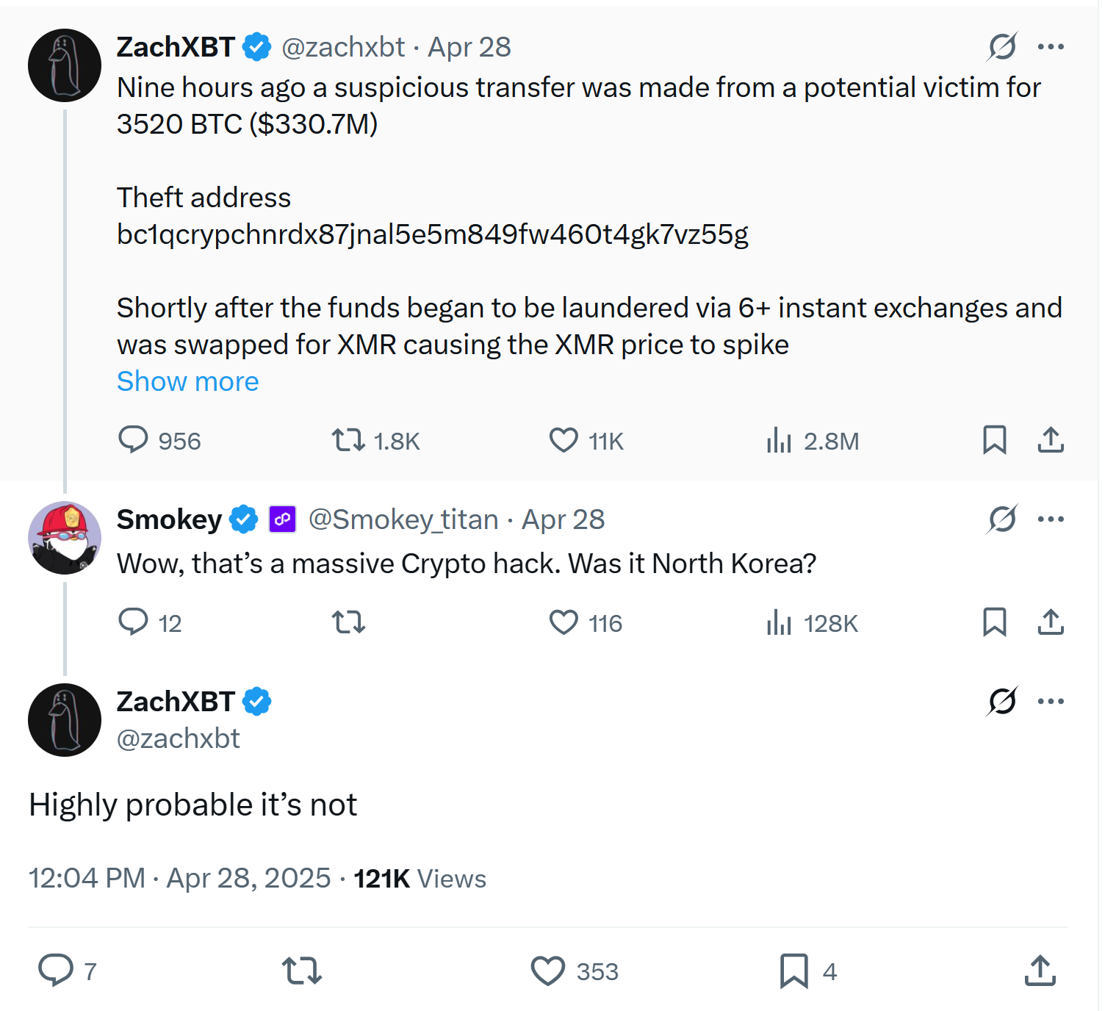Open more options on main reply tweet
Screen dimensions: 1105x1011
coord(1051,701)
